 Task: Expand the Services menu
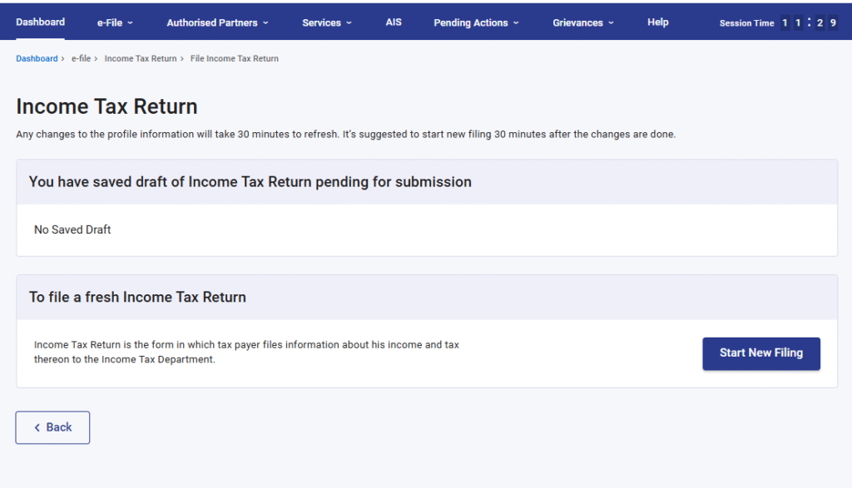[326, 22]
